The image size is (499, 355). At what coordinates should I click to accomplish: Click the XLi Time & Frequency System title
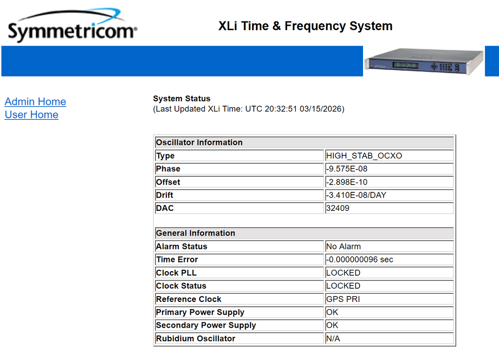(305, 26)
